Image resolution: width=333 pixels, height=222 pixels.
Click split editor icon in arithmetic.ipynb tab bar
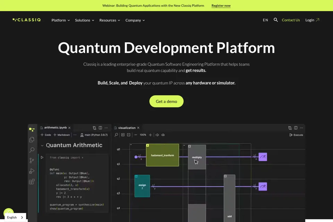click(x=100, y=128)
